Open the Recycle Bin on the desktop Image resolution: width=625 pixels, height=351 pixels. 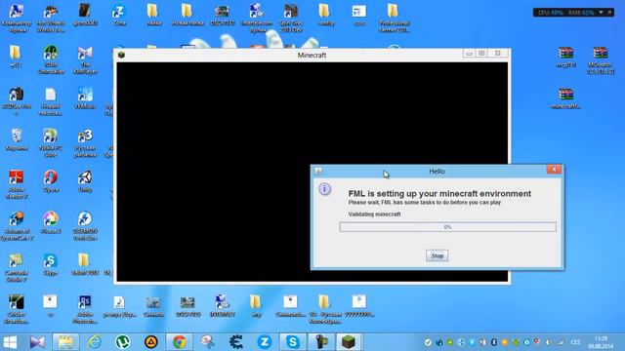[x=17, y=139]
